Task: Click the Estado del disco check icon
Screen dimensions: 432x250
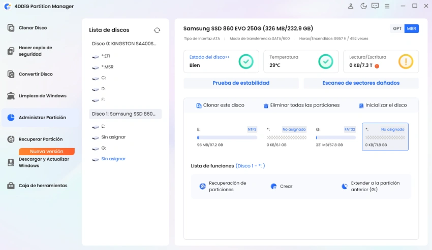Action: click(246, 61)
